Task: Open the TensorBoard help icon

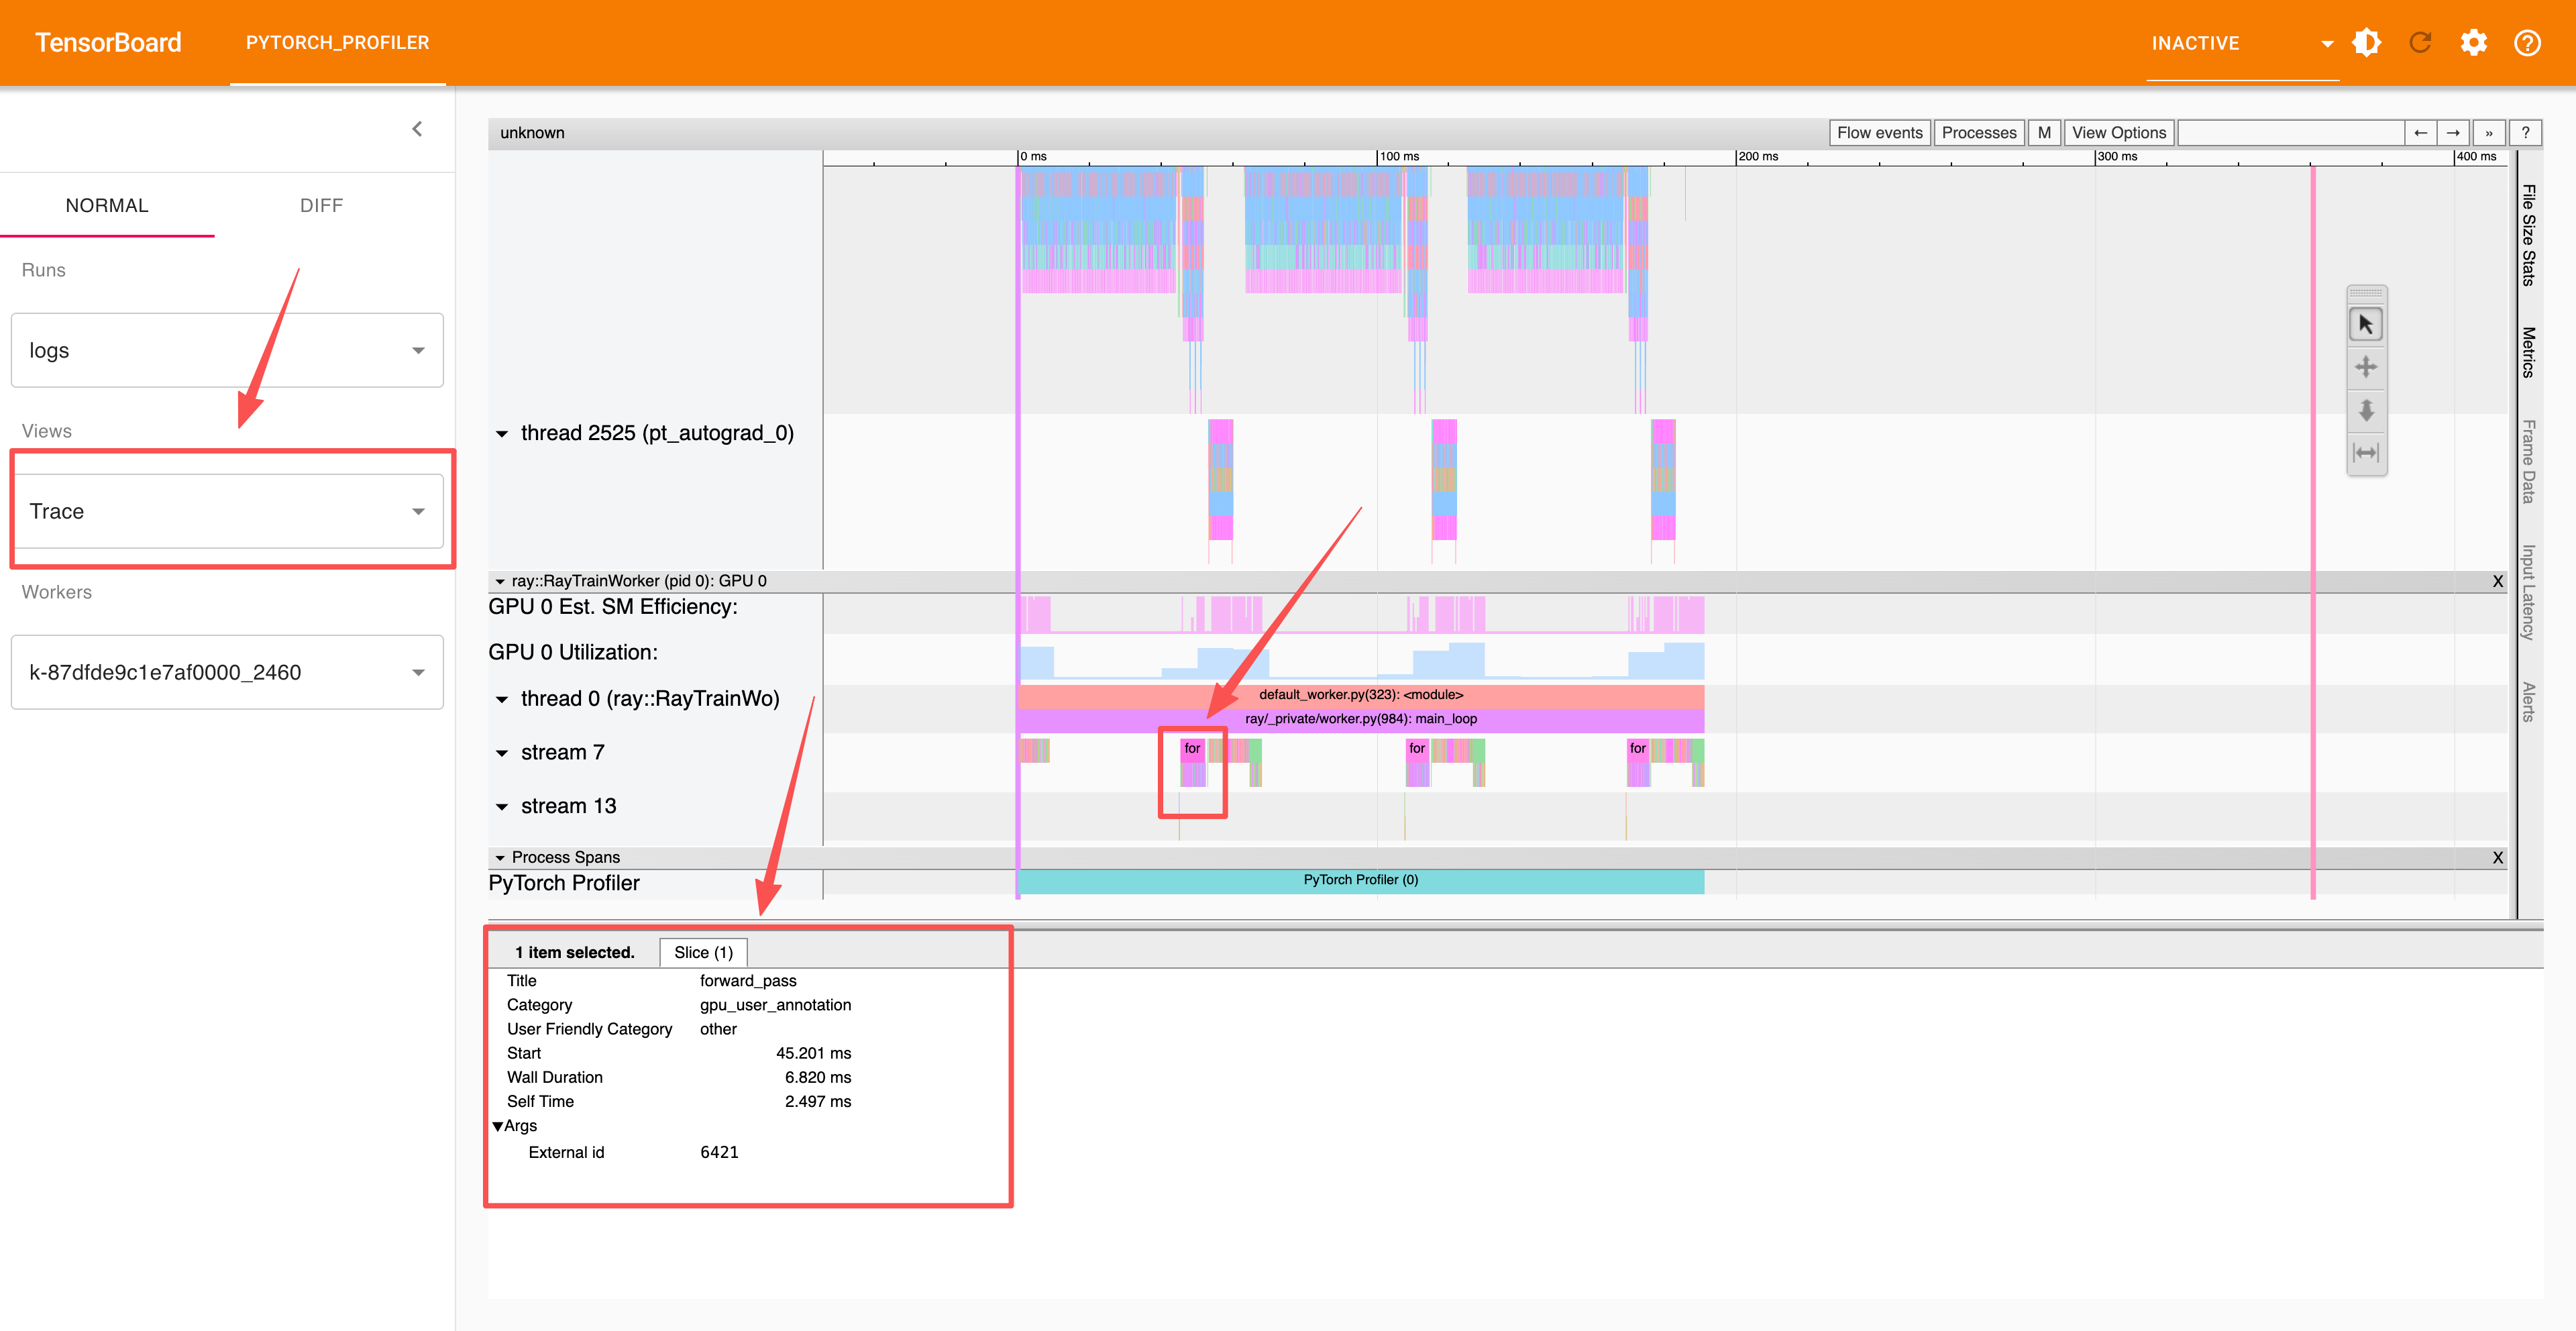Action: point(2527,43)
